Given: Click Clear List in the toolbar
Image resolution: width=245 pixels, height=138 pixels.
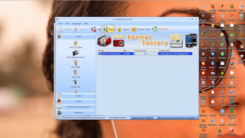Looking at the screenshot, I should (x=81, y=29).
